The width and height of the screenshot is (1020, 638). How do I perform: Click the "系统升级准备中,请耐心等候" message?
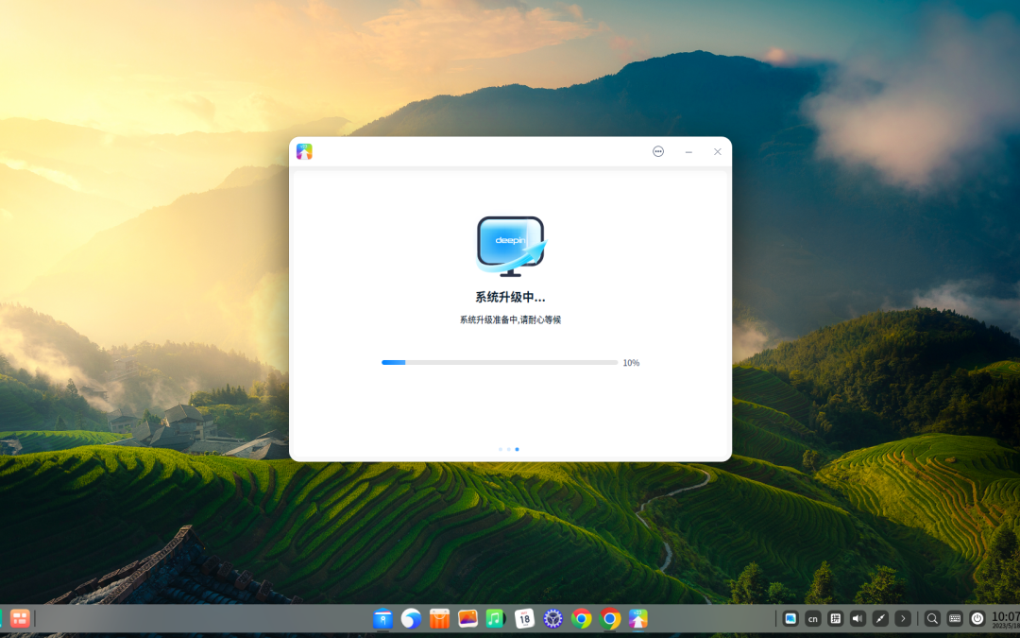(x=510, y=319)
